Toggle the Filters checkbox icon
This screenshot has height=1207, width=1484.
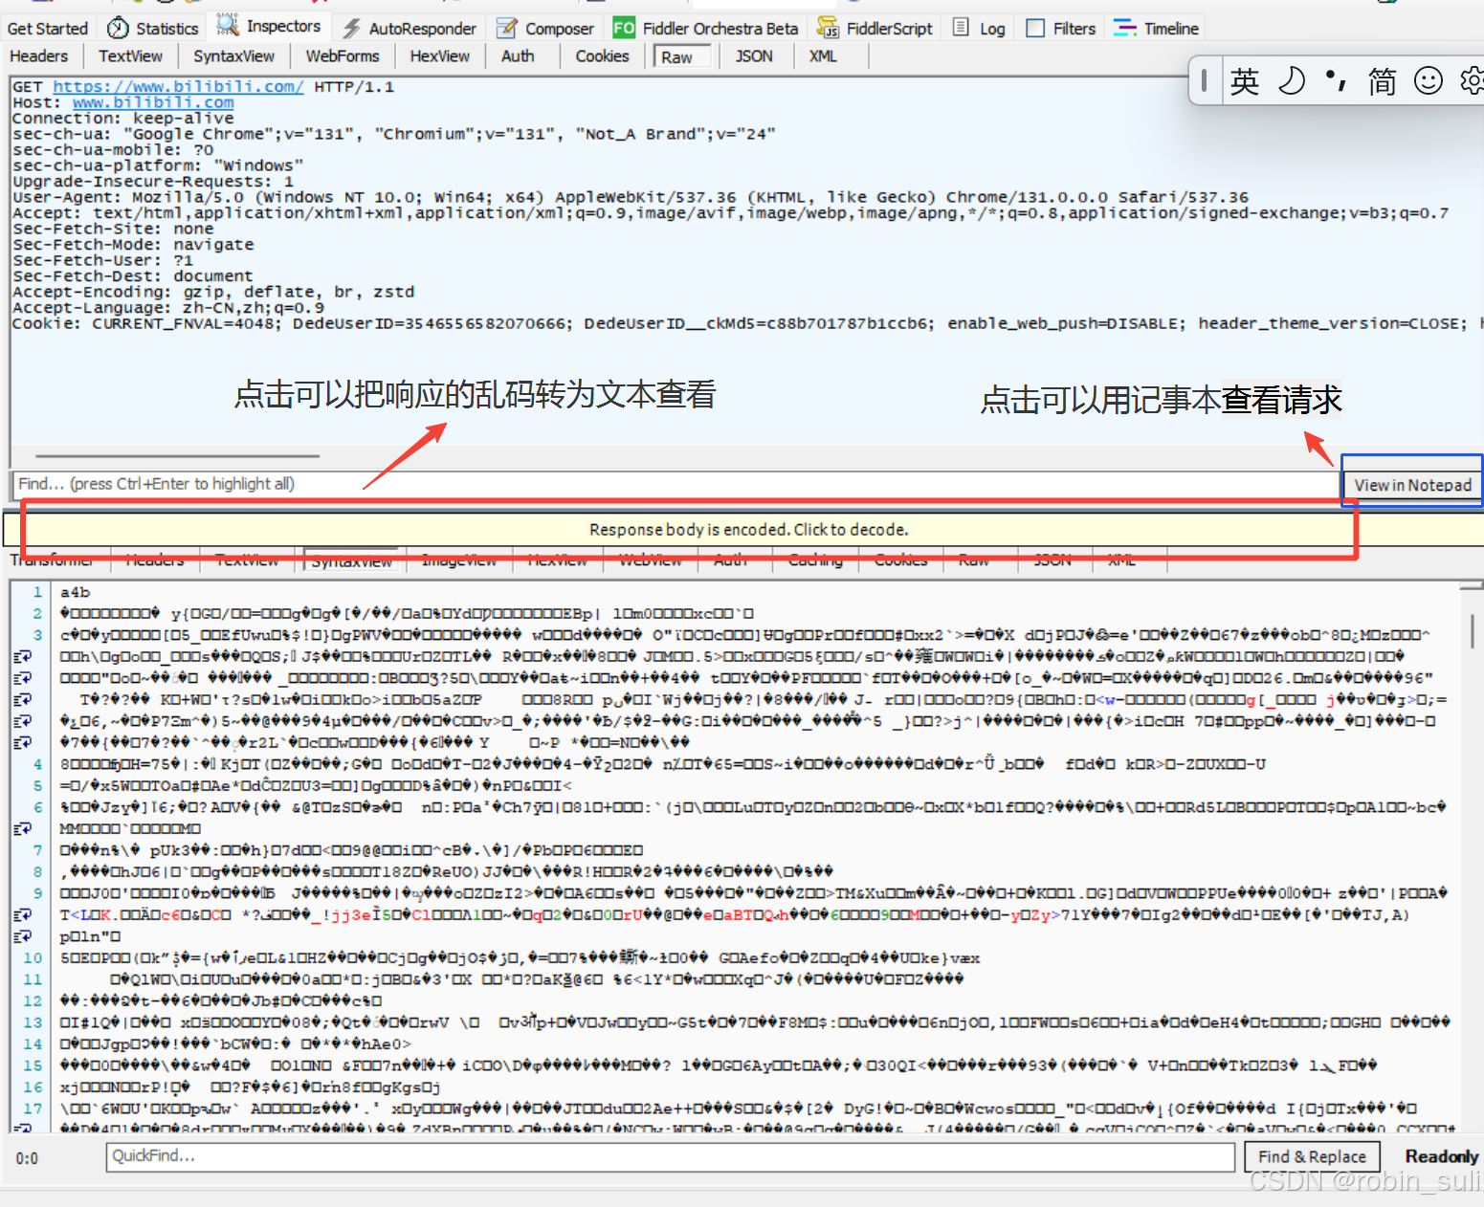(x=1035, y=29)
